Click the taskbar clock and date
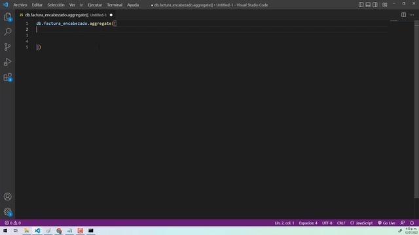The width and height of the screenshot is (419, 235). click(411, 230)
